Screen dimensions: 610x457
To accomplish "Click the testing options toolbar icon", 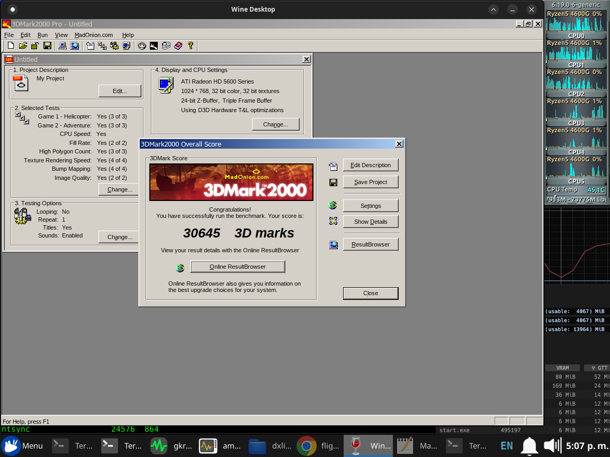I will pos(114,46).
